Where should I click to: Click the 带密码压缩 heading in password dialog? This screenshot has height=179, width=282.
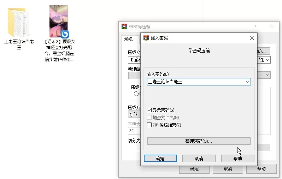point(199,51)
